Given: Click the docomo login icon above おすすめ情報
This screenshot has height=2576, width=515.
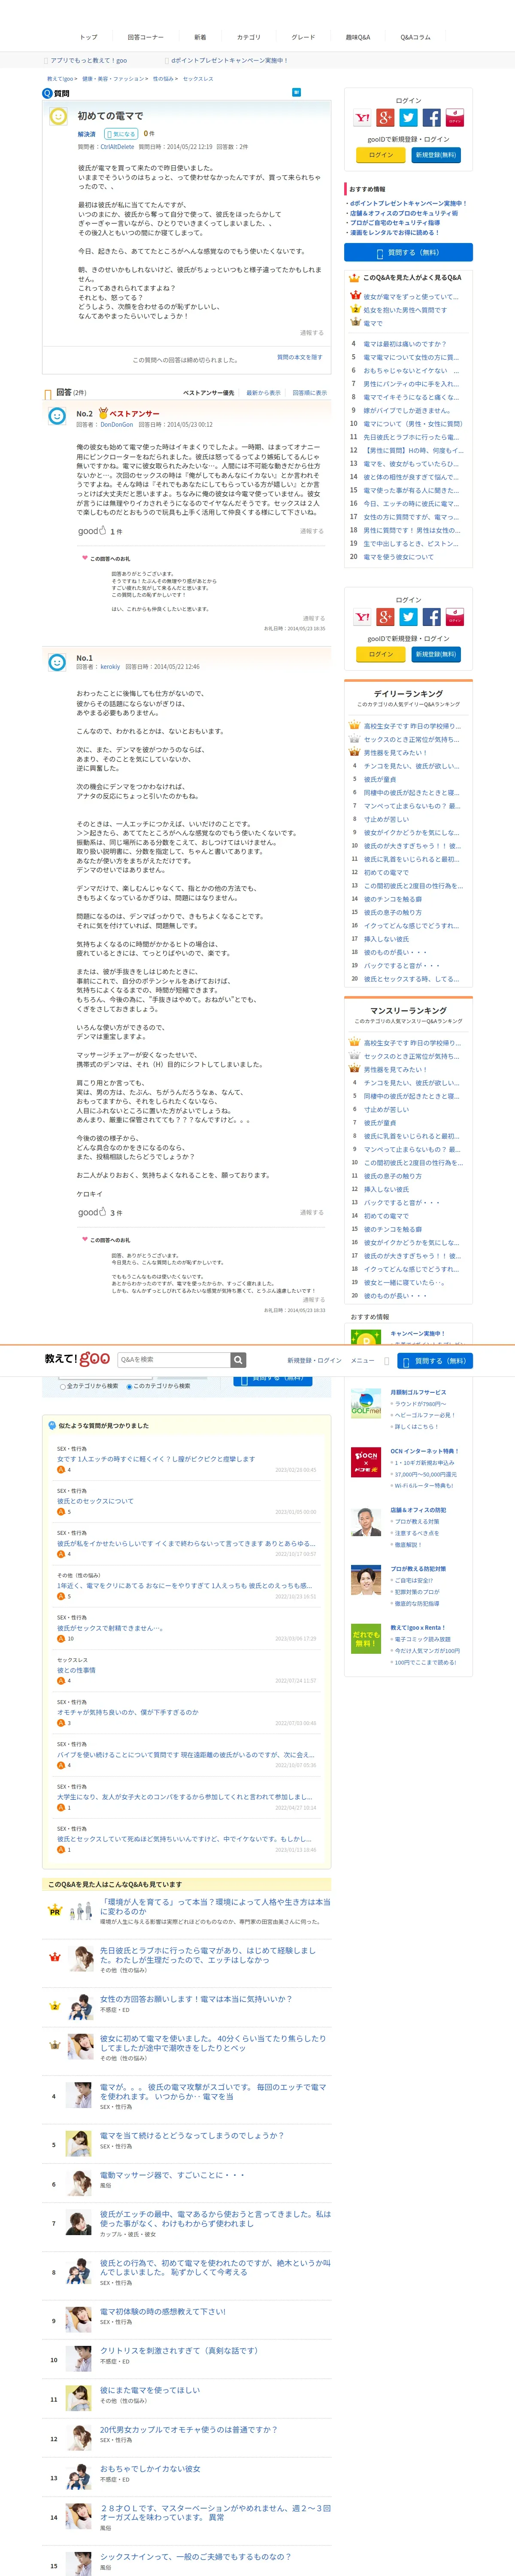Looking at the screenshot, I should pos(454,118).
